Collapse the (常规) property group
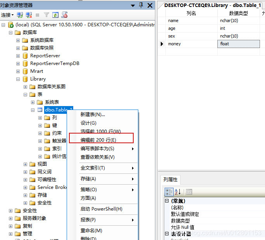 [x=167, y=201]
